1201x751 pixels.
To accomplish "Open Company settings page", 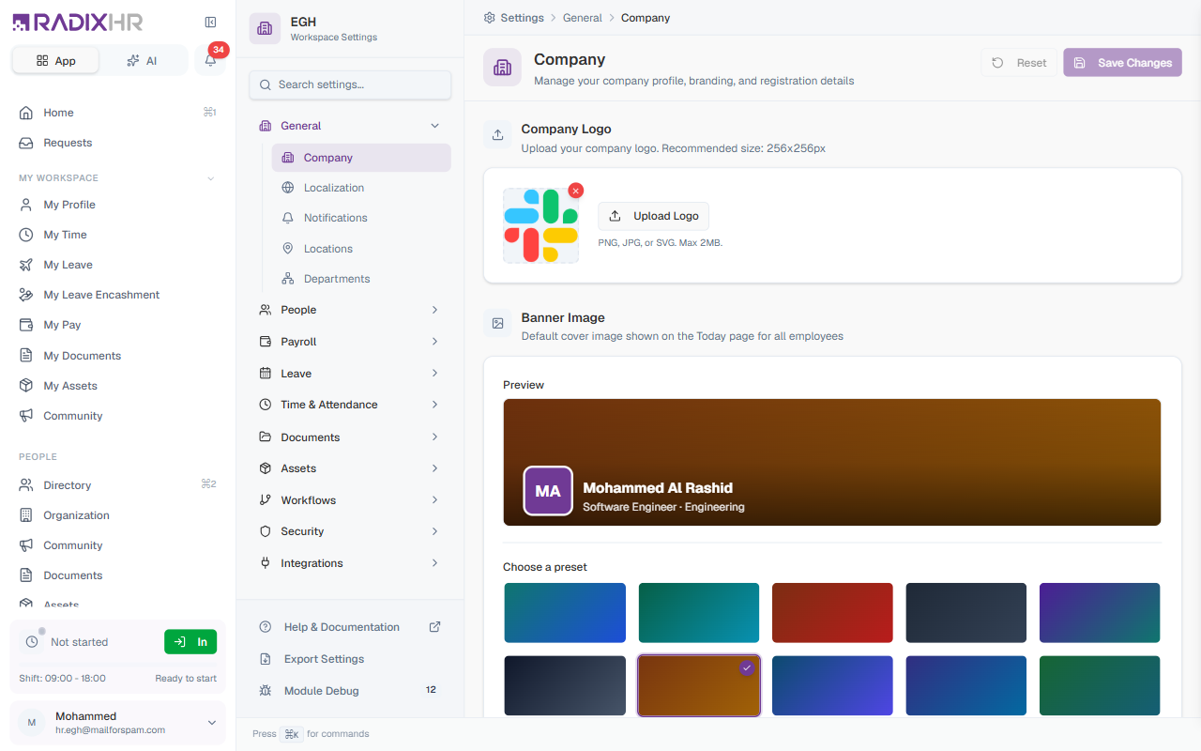I will 361,158.
